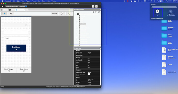178x94 pixels.
Task: Select the PWA folder on the desktop
Action: 164,36
